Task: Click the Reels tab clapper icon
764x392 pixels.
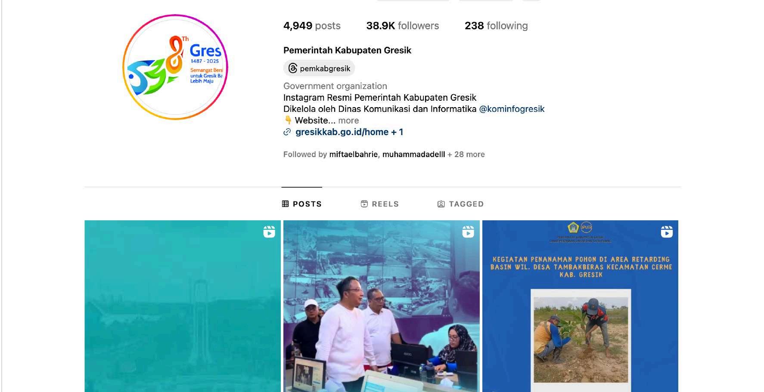Action: tap(364, 204)
